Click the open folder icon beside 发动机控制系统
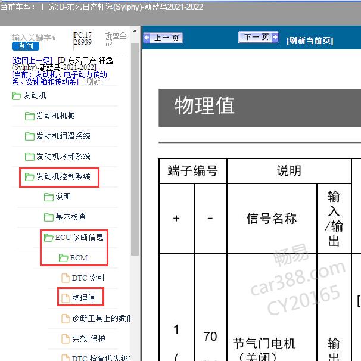The width and height of the screenshot is (361, 361). pos(29,177)
